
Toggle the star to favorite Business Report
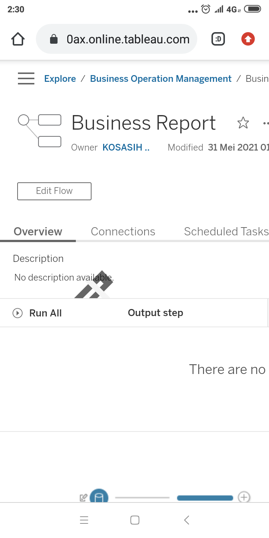pos(243,123)
